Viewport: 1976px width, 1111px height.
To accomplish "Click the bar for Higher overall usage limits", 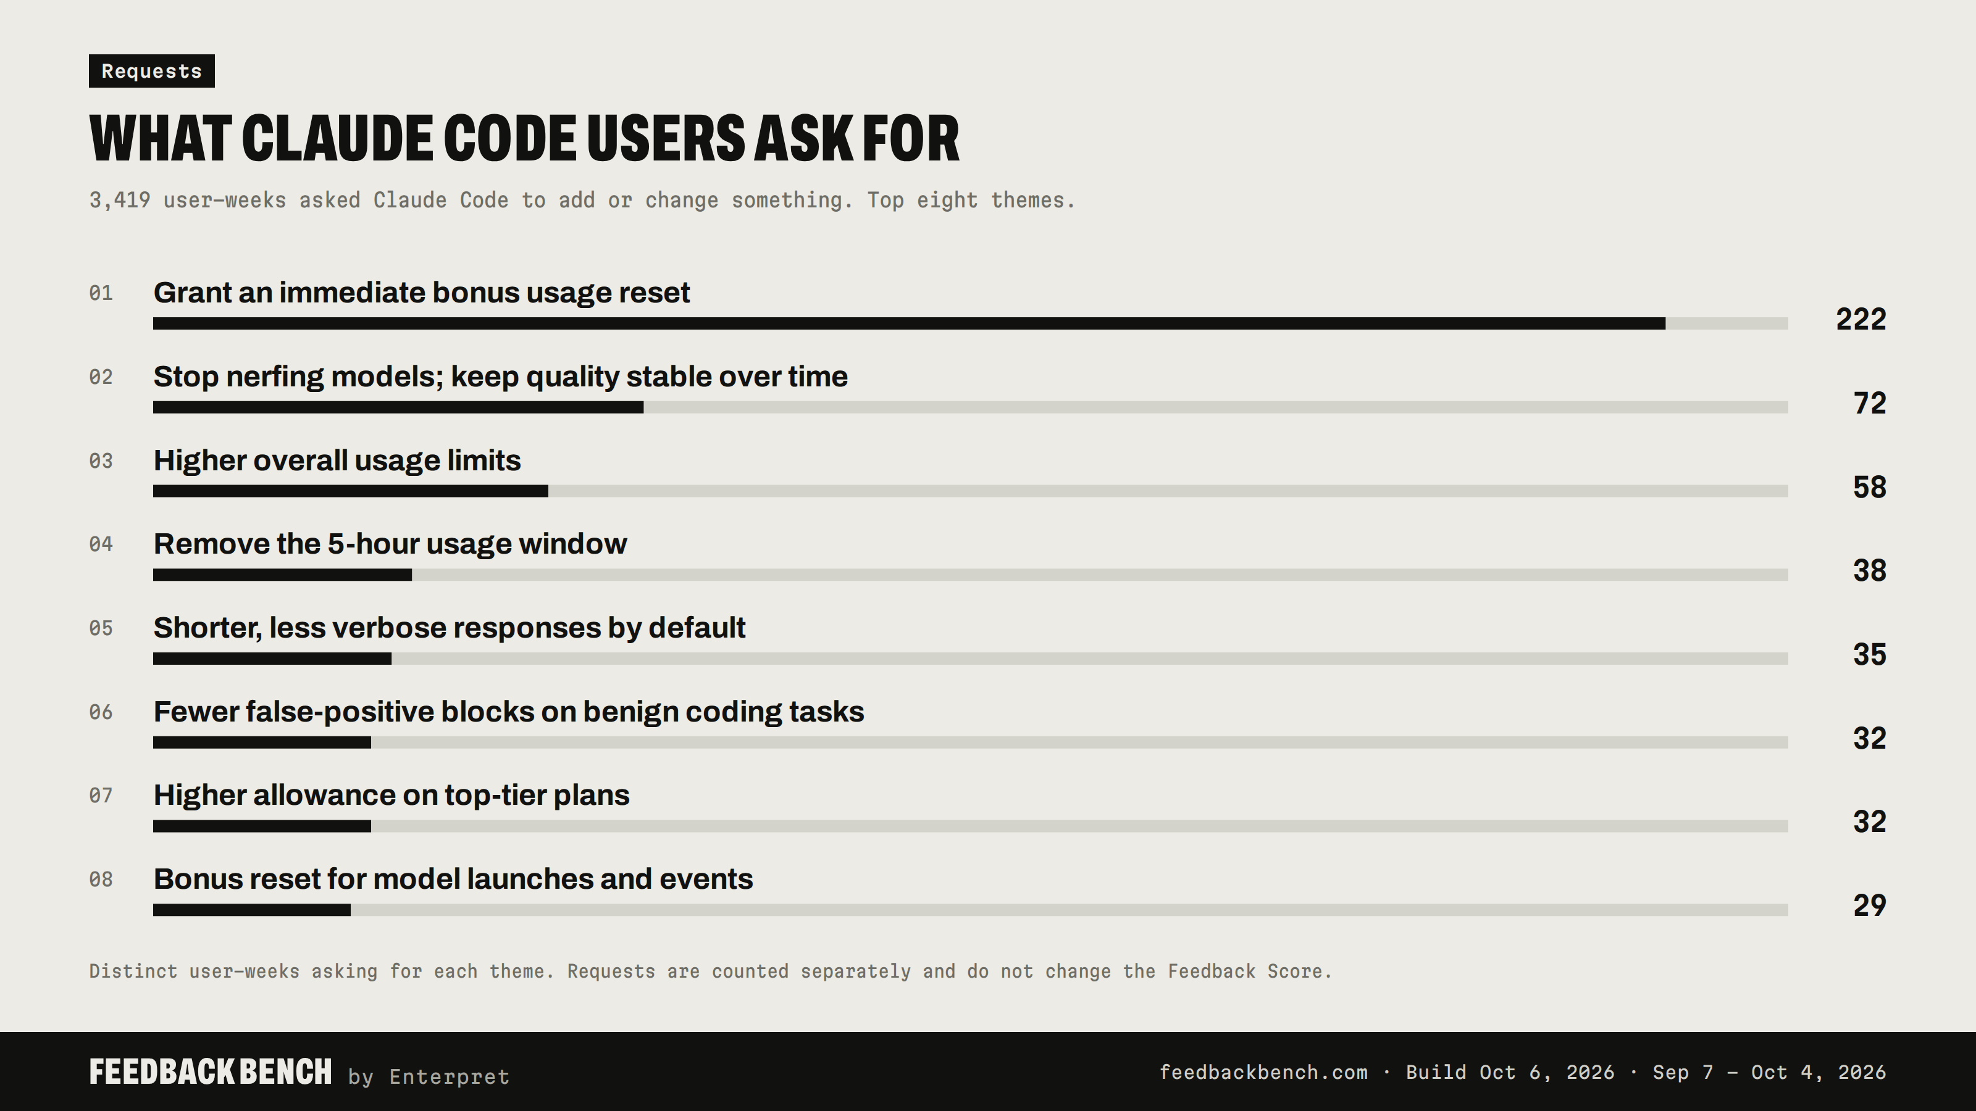I will [x=970, y=491].
